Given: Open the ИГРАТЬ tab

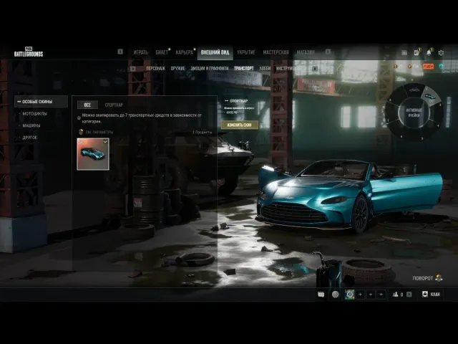Looking at the screenshot, I should click(x=141, y=52).
